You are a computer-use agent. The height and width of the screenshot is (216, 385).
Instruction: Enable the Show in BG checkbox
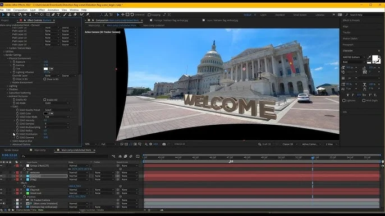click(45, 79)
